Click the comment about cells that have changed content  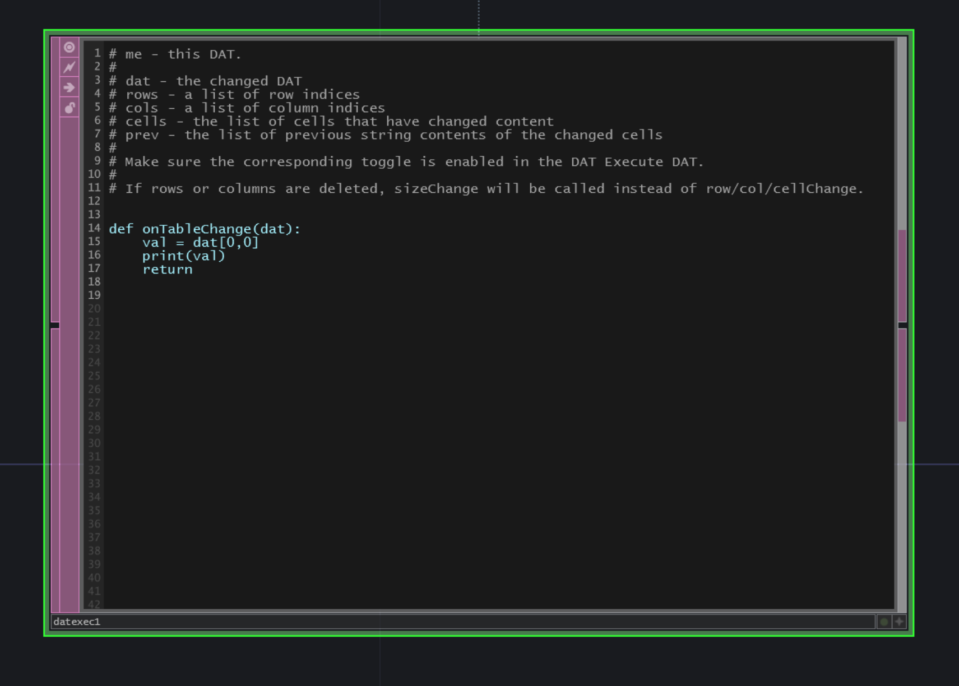coord(331,122)
